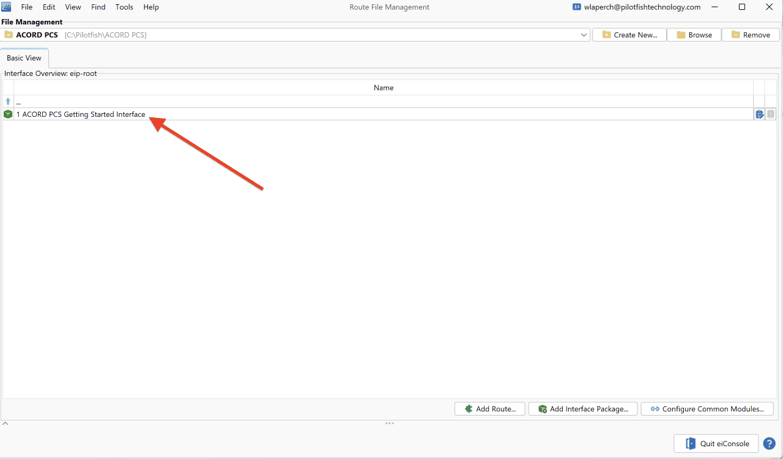Screen dimensions: 783x459
Task: Click the account card icon beside email
Action: 577,7
